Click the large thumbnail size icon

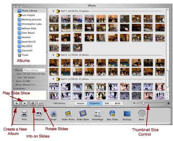coord(169,103)
